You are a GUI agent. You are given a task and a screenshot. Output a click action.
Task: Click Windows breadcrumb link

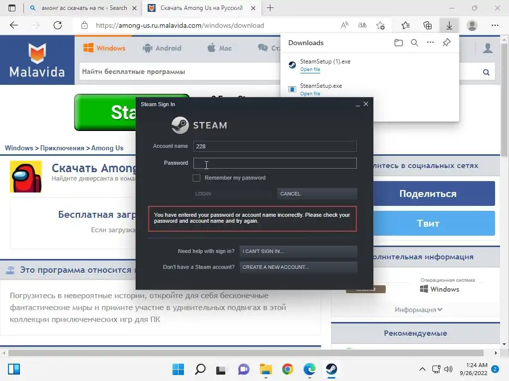19,148
